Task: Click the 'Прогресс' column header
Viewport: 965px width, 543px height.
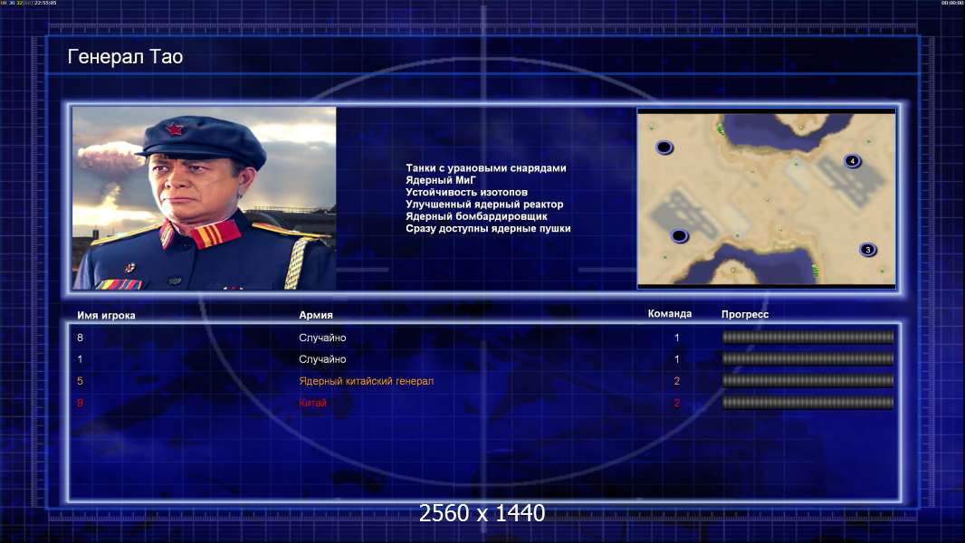Action: click(745, 314)
